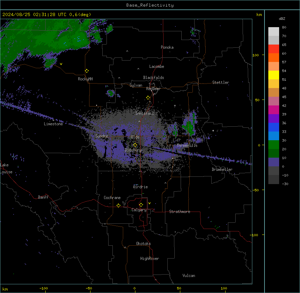The width and height of the screenshot is (300, 293).
Task: Click the yellow diamond marker below RedDeer
Action: (148, 98)
